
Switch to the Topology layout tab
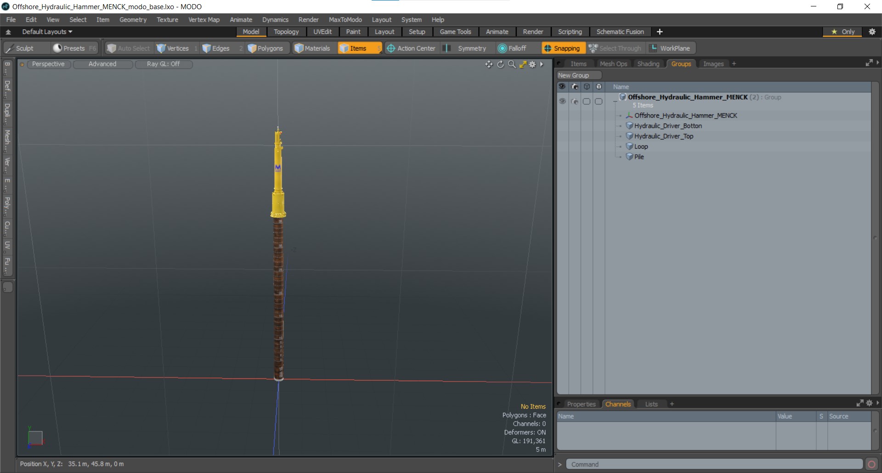coord(286,32)
